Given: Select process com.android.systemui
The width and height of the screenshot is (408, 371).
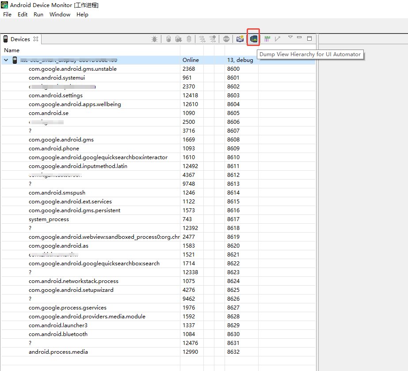Looking at the screenshot, I should (57, 78).
